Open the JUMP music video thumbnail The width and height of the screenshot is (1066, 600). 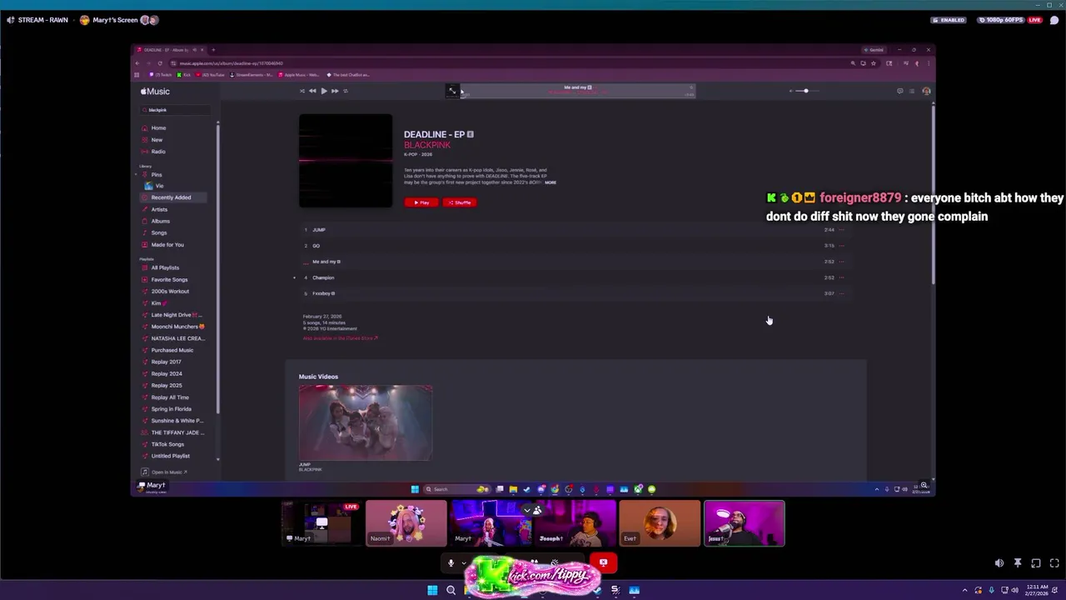366,422
